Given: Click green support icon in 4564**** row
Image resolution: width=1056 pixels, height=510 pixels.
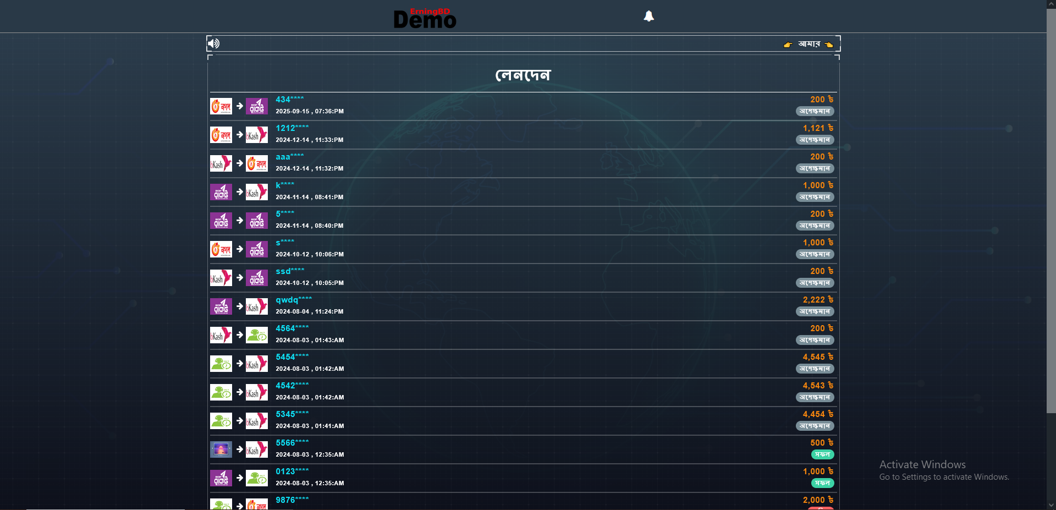Looking at the screenshot, I should pyautogui.click(x=256, y=335).
